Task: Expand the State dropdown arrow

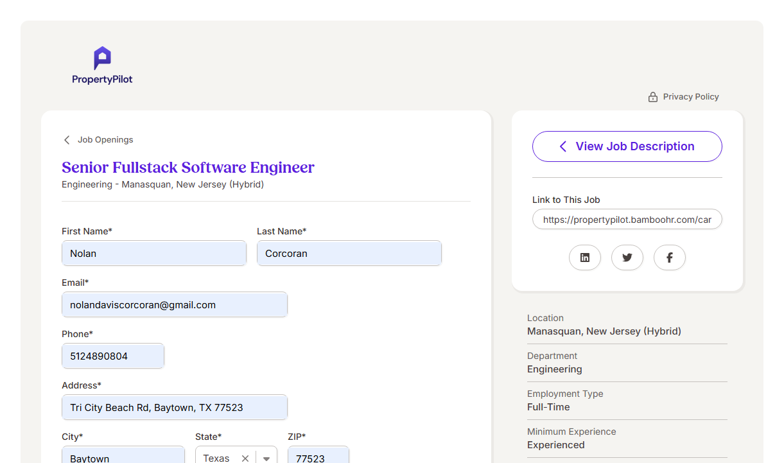Action: (x=266, y=458)
